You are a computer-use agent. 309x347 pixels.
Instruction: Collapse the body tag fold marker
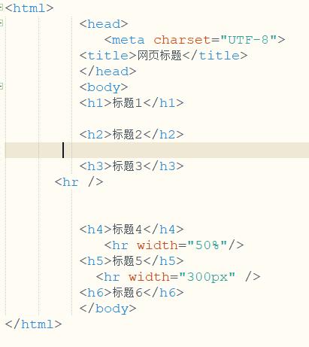tap(1, 87)
